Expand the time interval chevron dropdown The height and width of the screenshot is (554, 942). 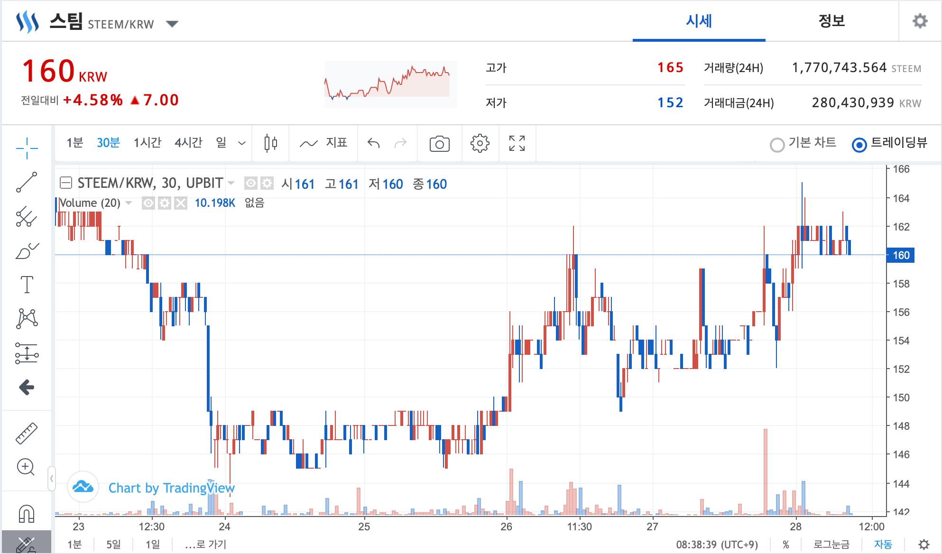pos(242,143)
